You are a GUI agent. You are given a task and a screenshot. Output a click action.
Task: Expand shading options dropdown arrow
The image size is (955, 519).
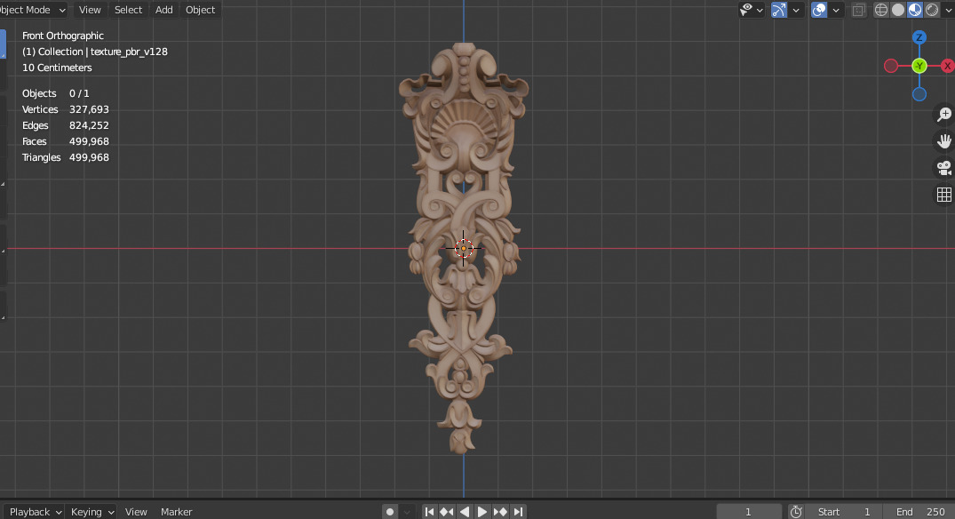tap(948, 11)
